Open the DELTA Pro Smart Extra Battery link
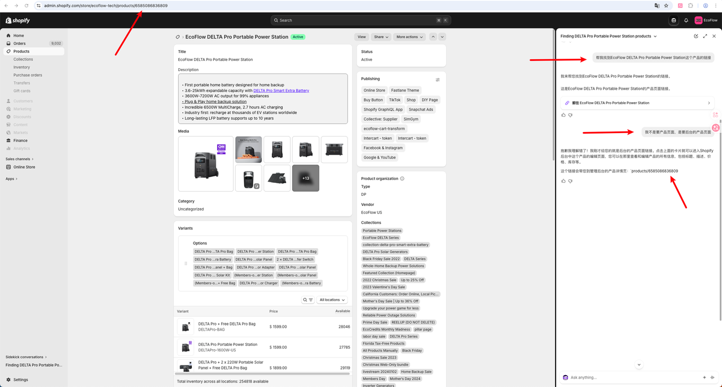Viewport: 722px width, 387px height. tap(281, 90)
